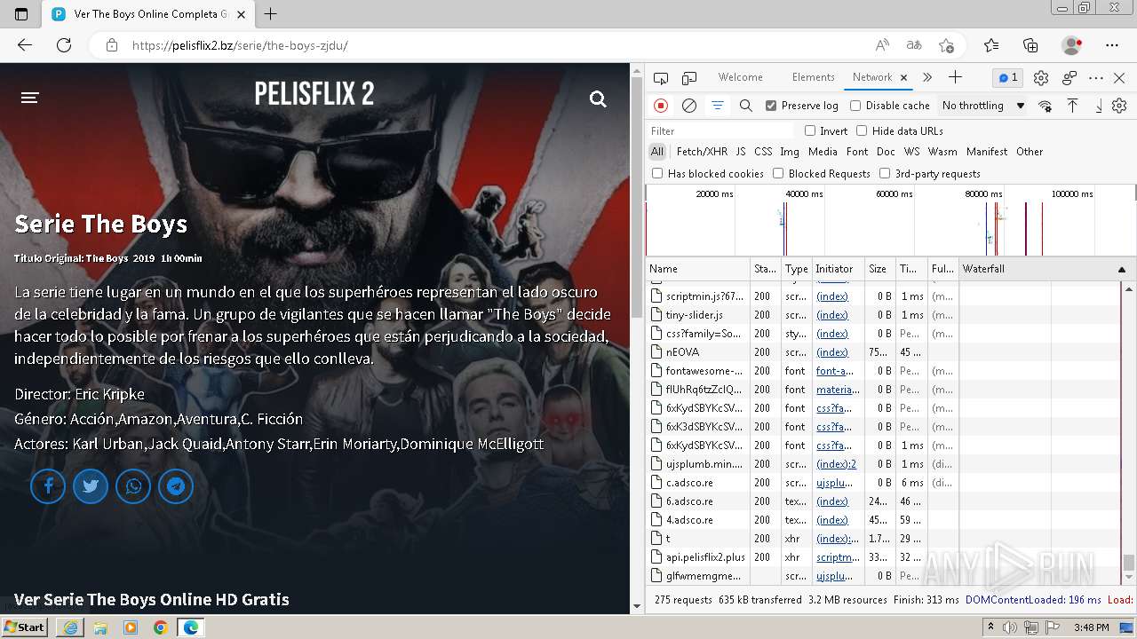Clear the network log
The height and width of the screenshot is (639, 1137).
pyautogui.click(x=689, y=106)
